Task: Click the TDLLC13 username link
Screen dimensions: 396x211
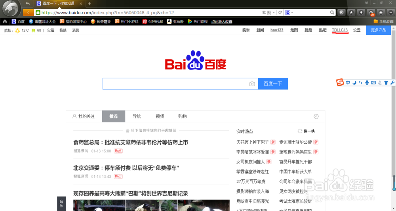Action: [340, 30]
